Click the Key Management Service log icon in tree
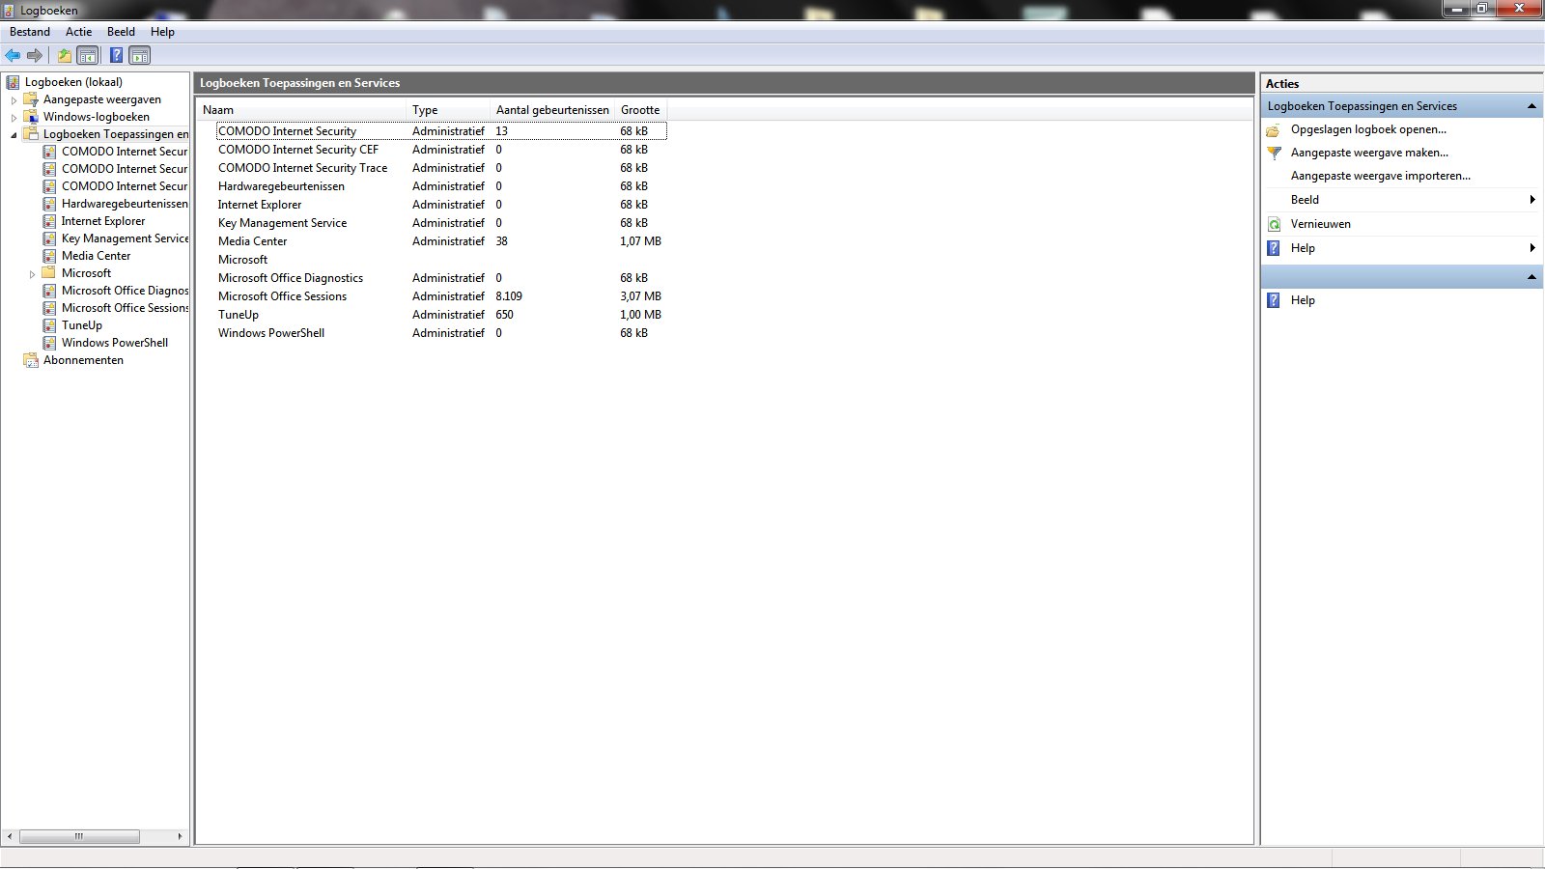This screenshot has width=1545, height=869. tap(49, 238)
